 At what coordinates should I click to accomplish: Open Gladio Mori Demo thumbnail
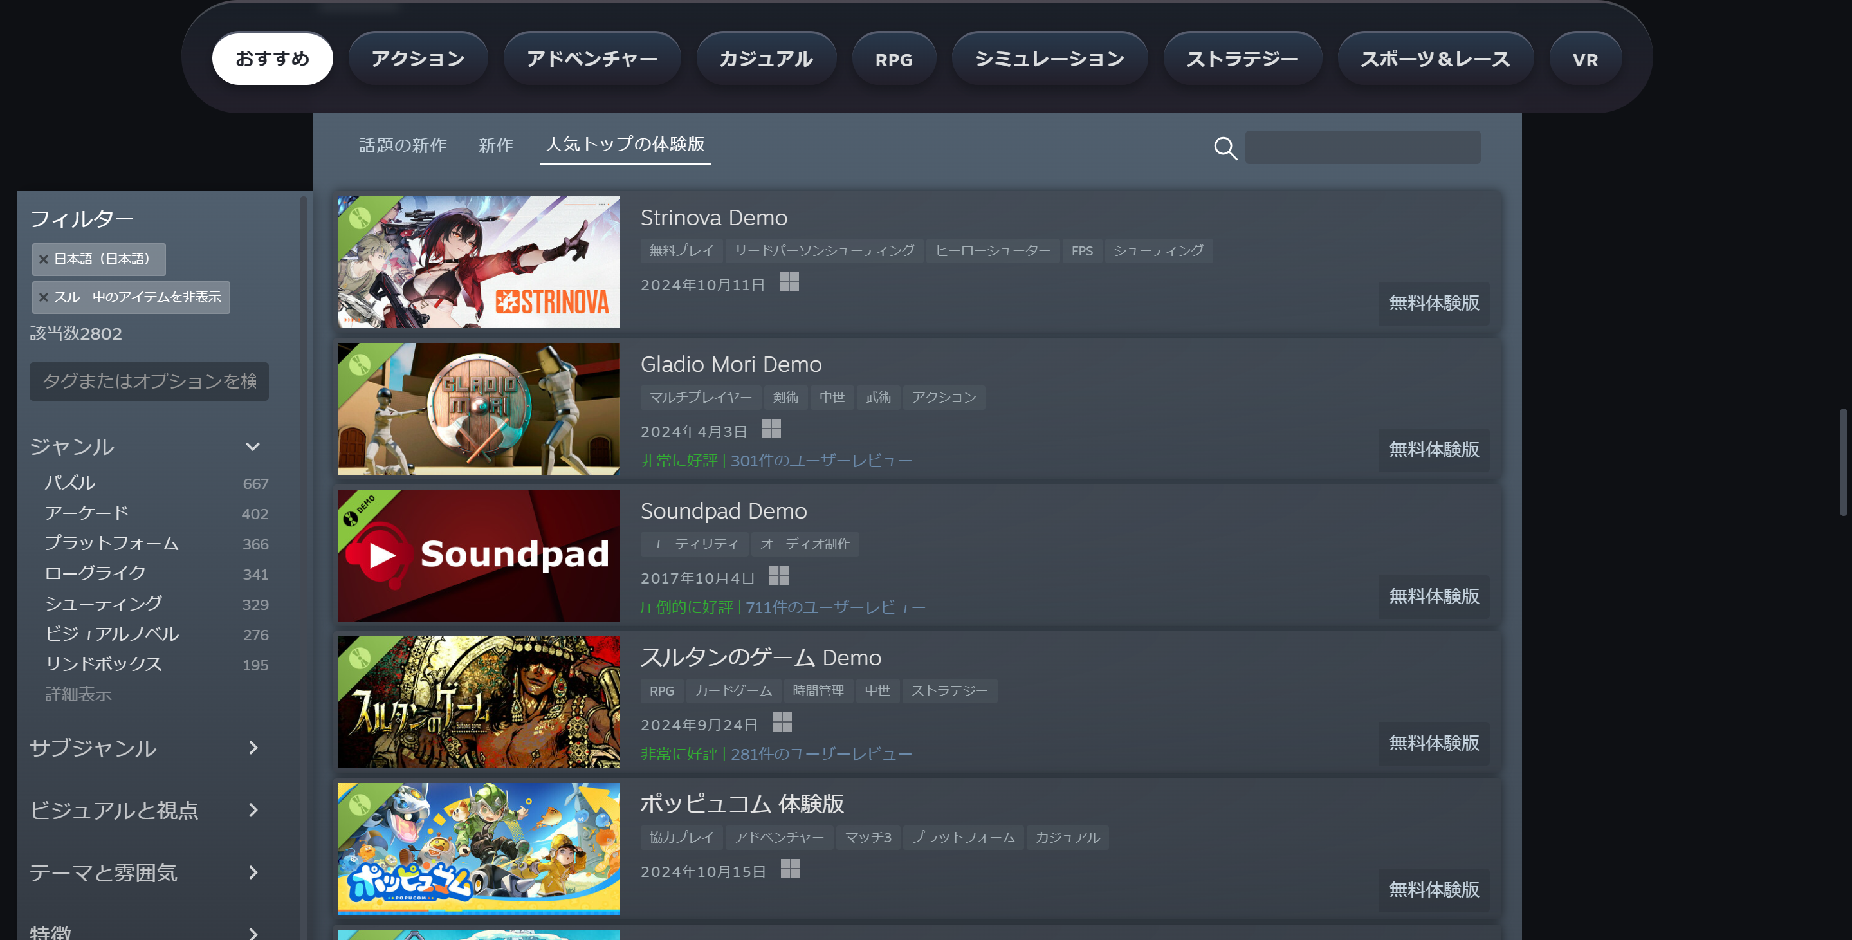(479, 409)
